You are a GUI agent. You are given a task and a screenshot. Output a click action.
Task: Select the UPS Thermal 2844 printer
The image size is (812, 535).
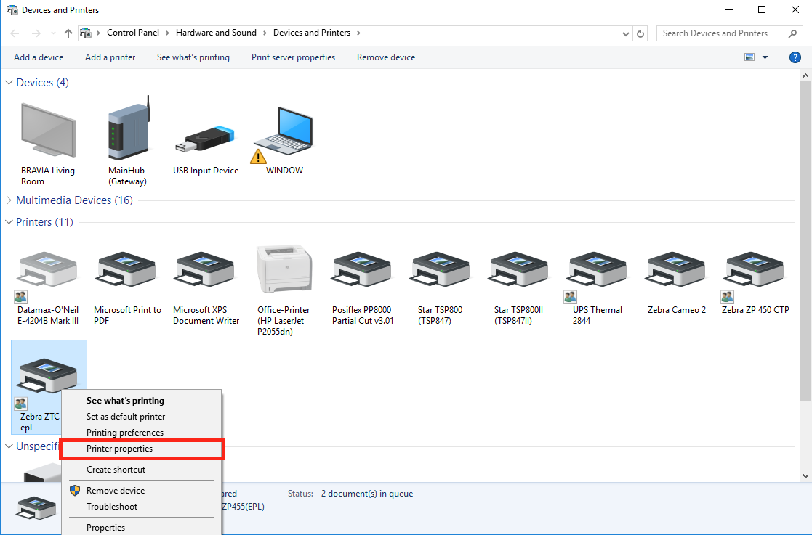point(597,269)
